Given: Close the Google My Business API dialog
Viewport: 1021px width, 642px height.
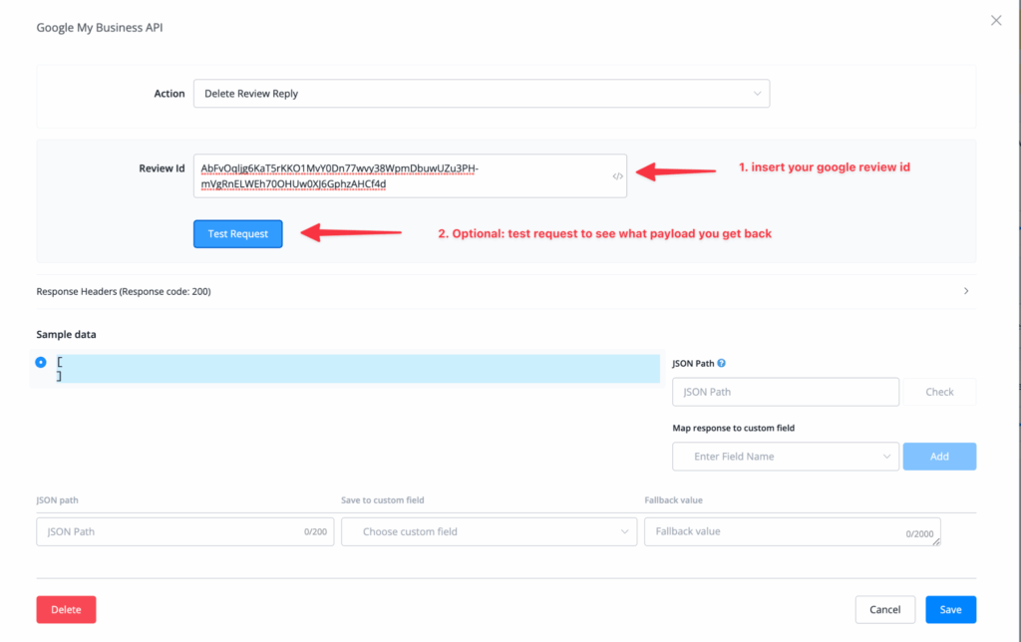Looking at the screenshot, I should tap(995, 20).
